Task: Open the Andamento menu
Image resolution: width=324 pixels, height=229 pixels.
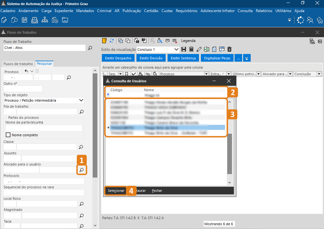Action: (x=28, y=11)
